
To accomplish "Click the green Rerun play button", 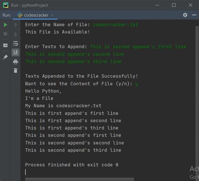I will click(5, 25).
